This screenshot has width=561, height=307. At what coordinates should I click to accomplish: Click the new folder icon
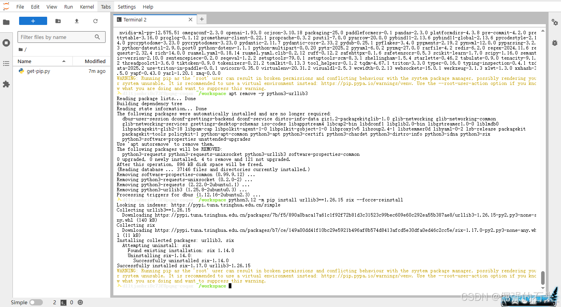tap(58, 21)
